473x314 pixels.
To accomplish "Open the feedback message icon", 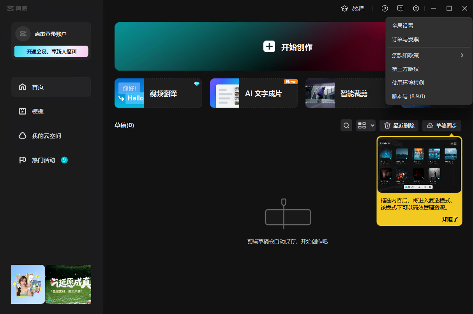I will 401,9.
